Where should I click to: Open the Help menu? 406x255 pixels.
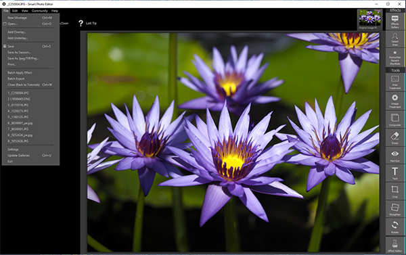pos(55,11)
